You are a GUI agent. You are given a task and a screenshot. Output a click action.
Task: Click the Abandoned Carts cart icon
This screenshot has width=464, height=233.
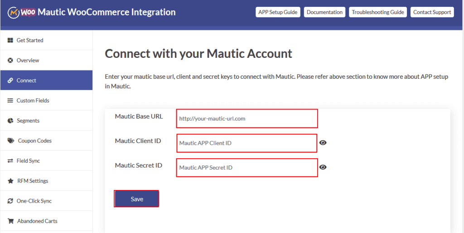coord(10,221)
